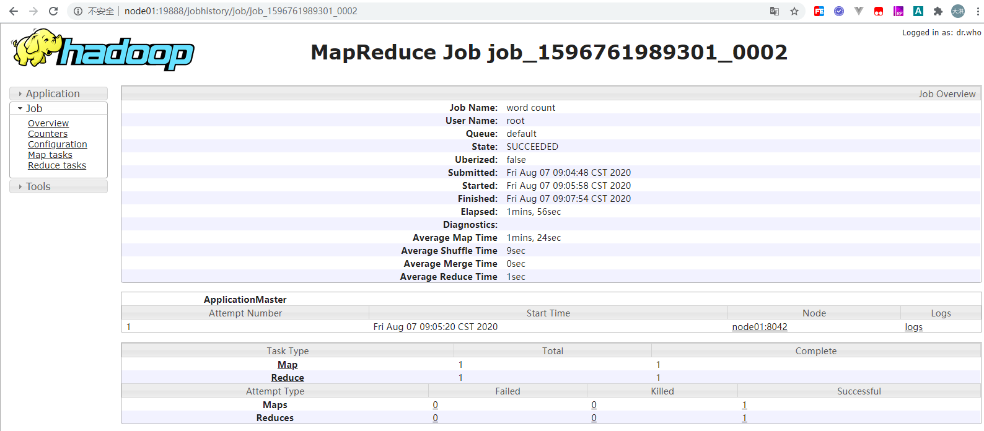
Task: Click the Job Overview panel title
Action: [x=947, y=94]
